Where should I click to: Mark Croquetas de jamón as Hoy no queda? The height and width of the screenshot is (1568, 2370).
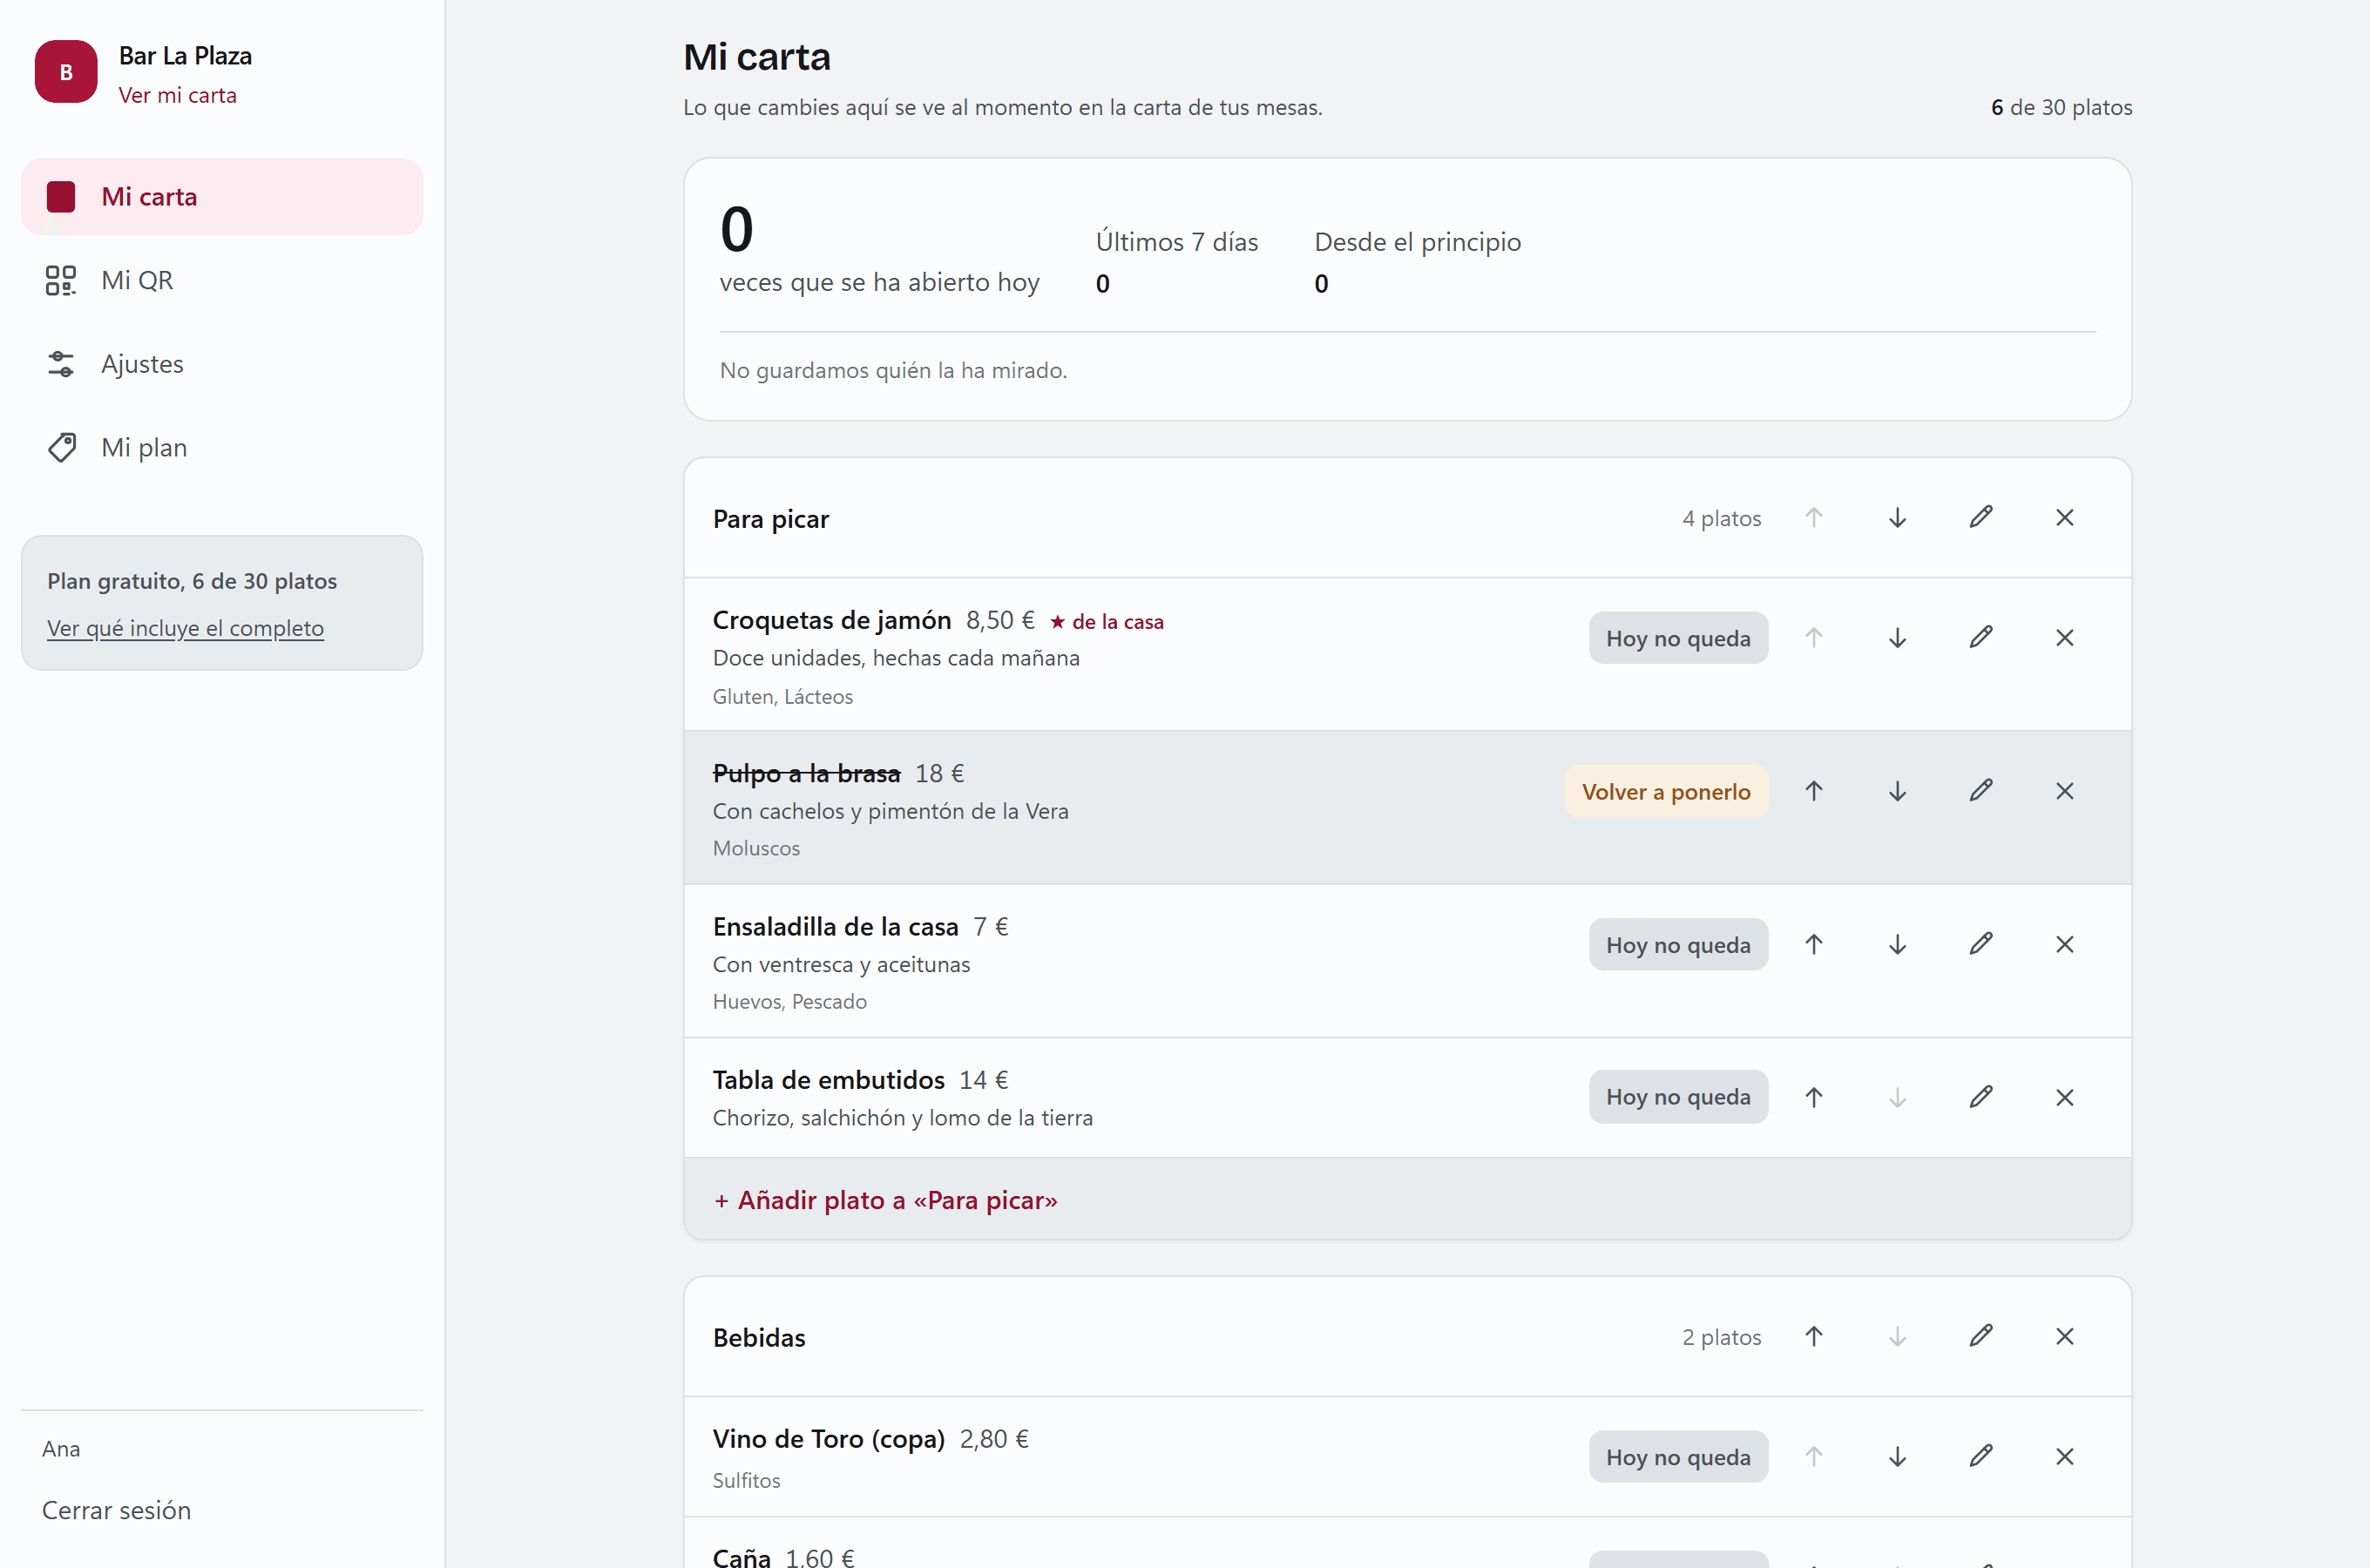(1678, 638)
